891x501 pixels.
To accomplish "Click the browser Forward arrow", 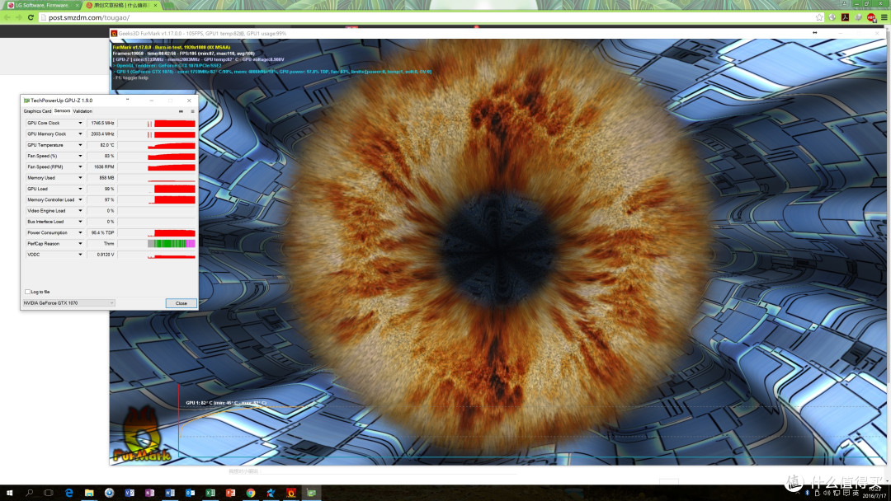I will [x=19, y=17].
